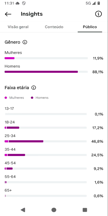Tap the info icon next to Faixa etária
Image resolution: width=108 pixels, height=216 pixels.
(34, 87)
